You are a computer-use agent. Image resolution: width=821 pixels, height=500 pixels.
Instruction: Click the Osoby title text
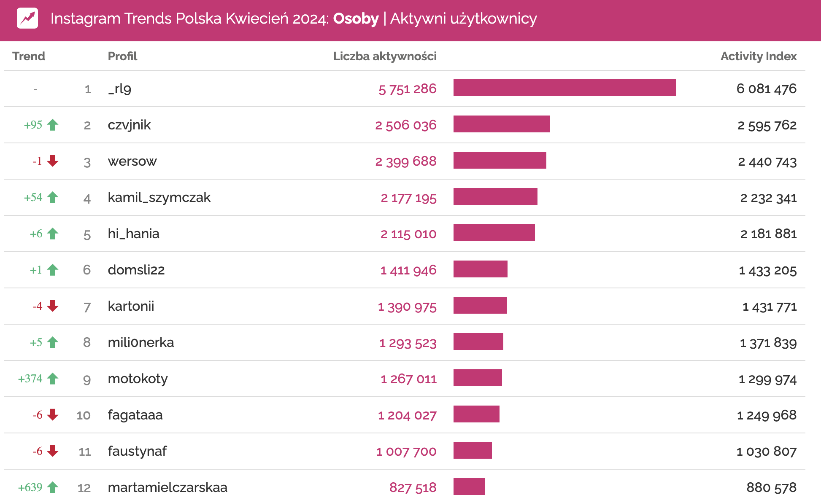click(x=356, y=19)
